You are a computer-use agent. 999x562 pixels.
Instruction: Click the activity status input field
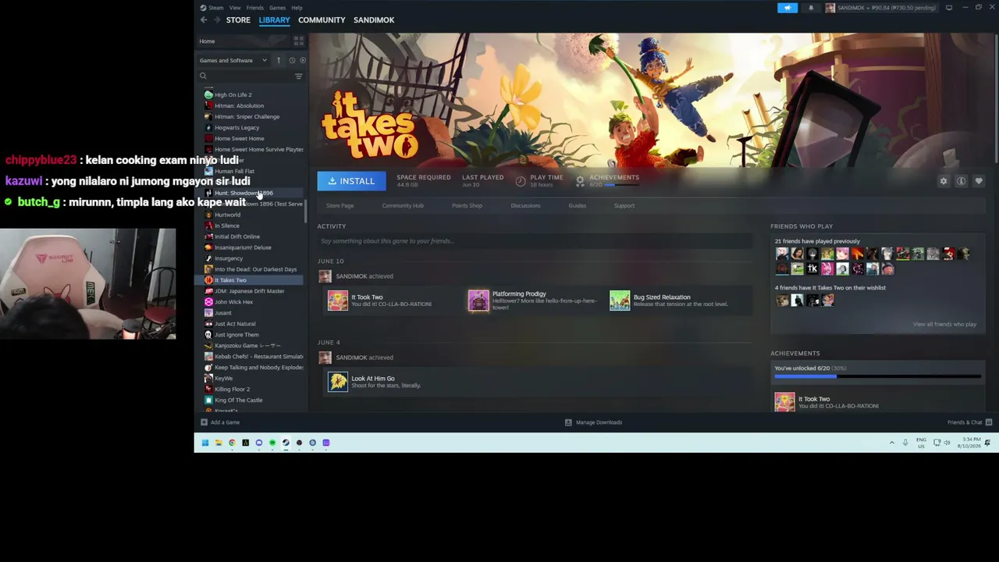[535, 241]
